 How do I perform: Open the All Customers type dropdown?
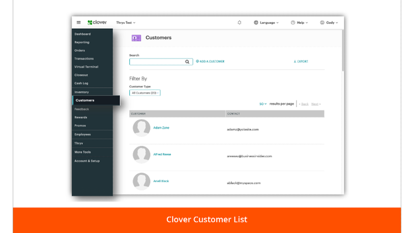click(x=145, y=93)
